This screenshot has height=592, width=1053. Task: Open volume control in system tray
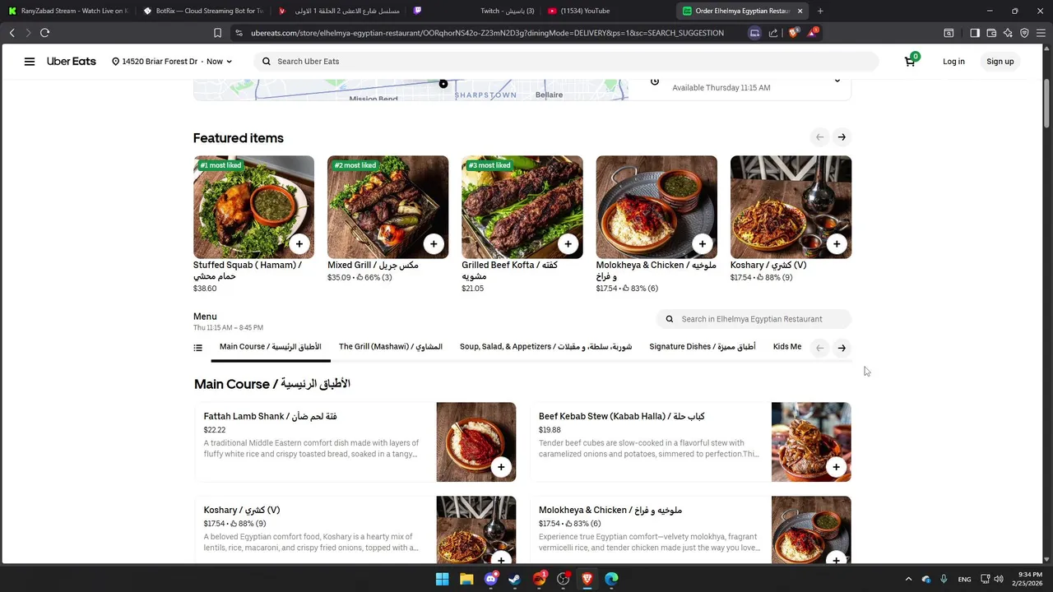click(999, 579)
